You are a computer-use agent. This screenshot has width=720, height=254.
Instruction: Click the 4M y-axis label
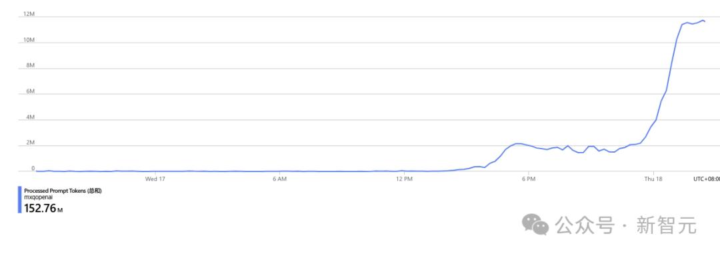click(x=30, y=117)
